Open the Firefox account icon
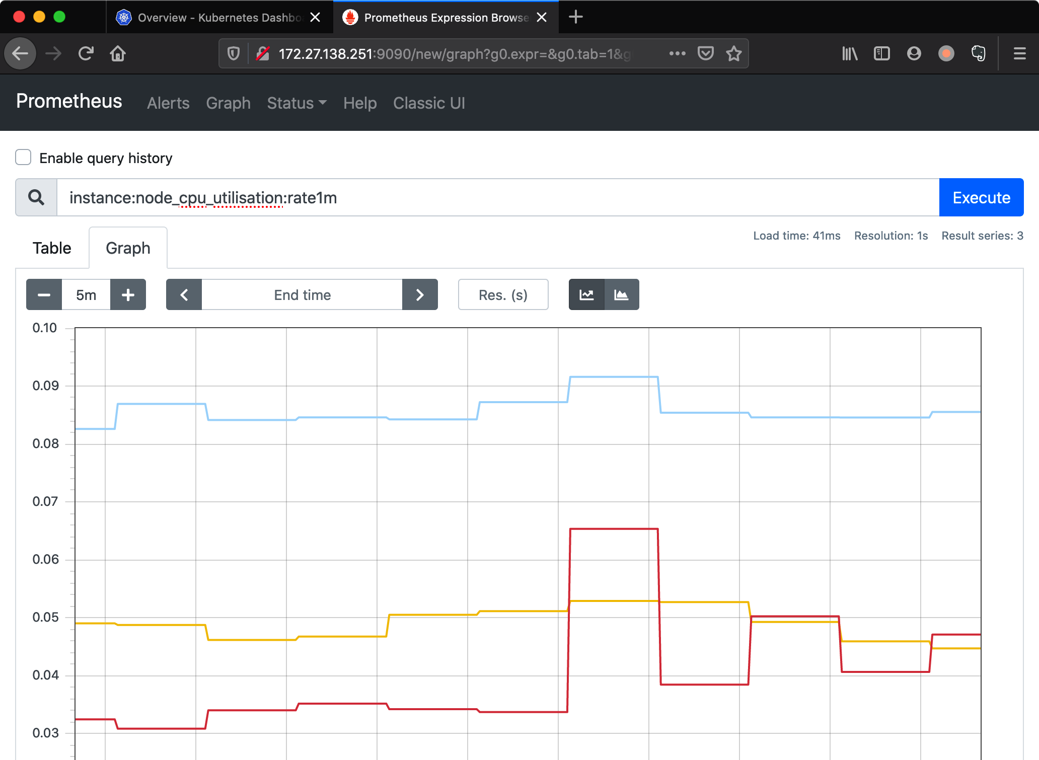 click(914, 53)
